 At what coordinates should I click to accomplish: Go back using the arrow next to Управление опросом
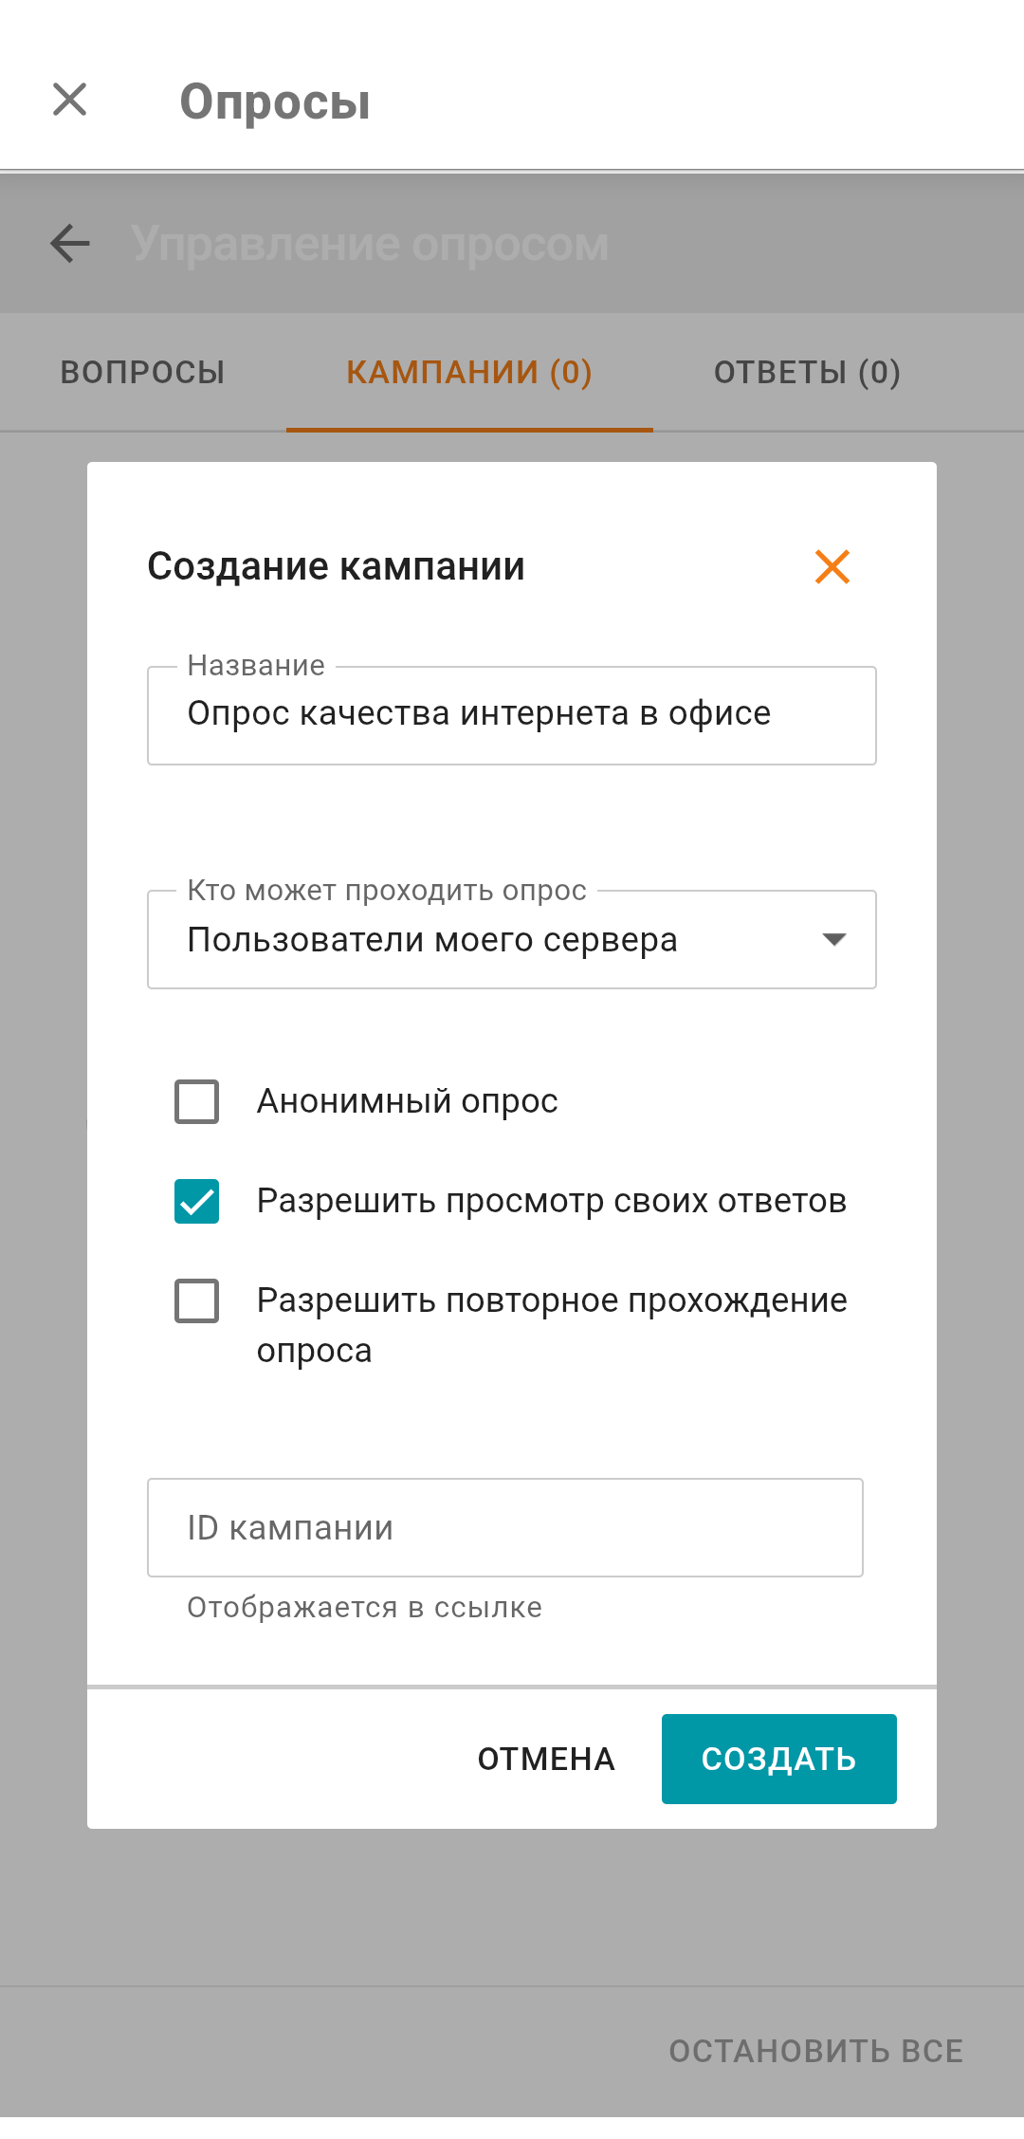[x=70, y=244]
